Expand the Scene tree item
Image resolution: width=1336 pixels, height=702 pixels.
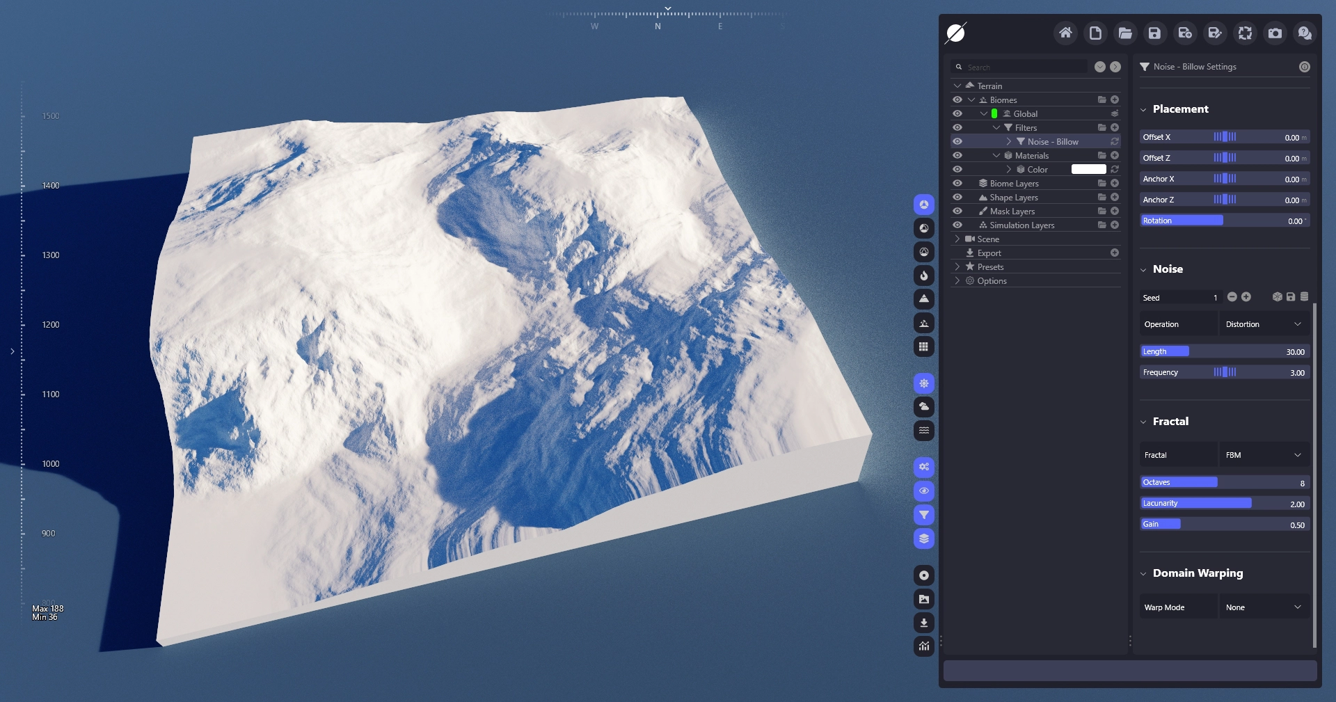pos(957,239)
